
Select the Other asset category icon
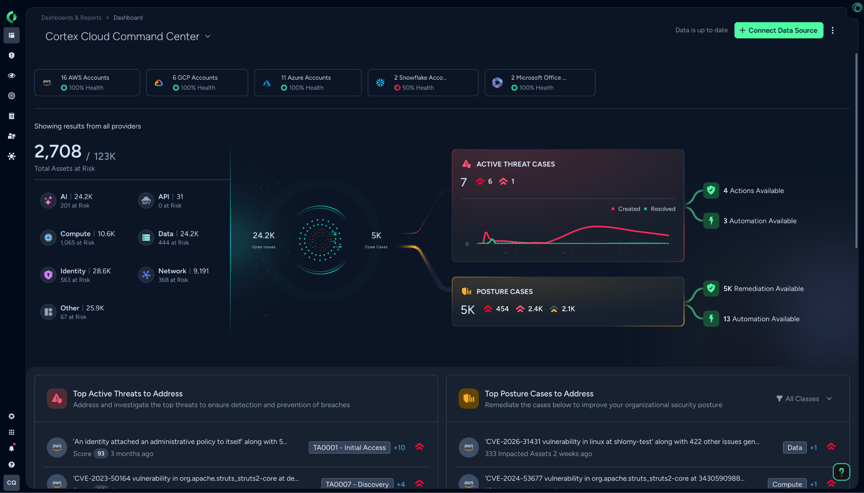(48, 312)
